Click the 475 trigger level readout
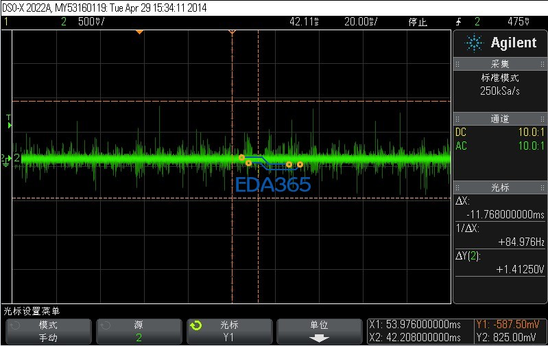 click(x=519, y=22)
